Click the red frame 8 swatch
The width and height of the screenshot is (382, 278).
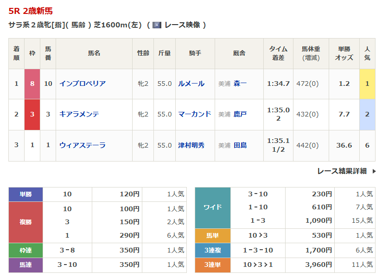coord(32,84)
